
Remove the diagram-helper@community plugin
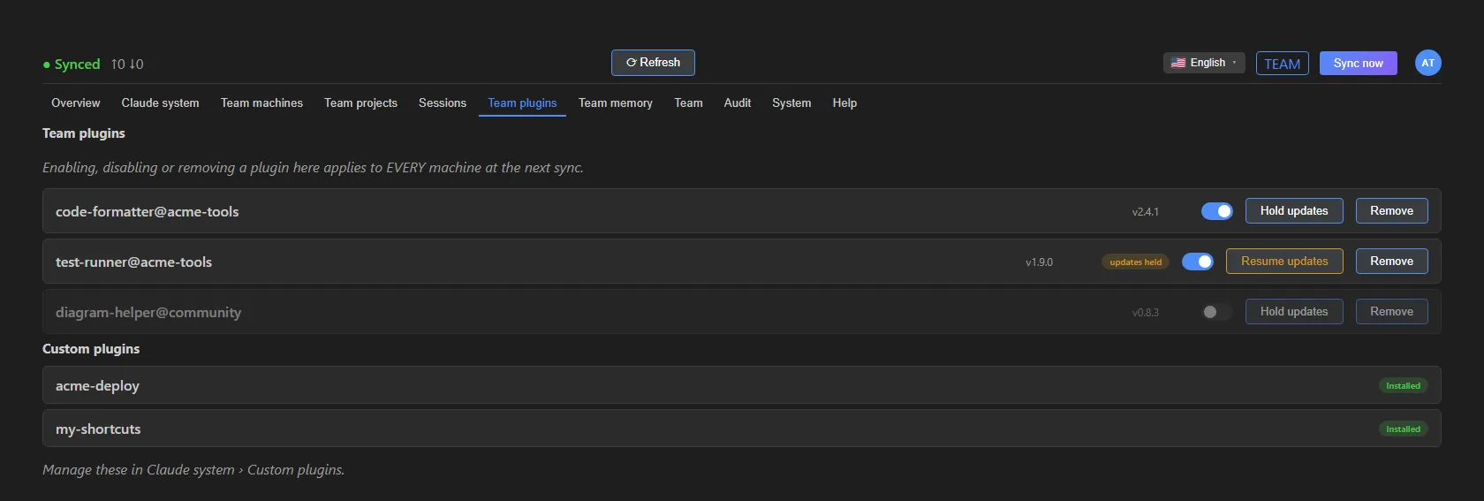1391,312
